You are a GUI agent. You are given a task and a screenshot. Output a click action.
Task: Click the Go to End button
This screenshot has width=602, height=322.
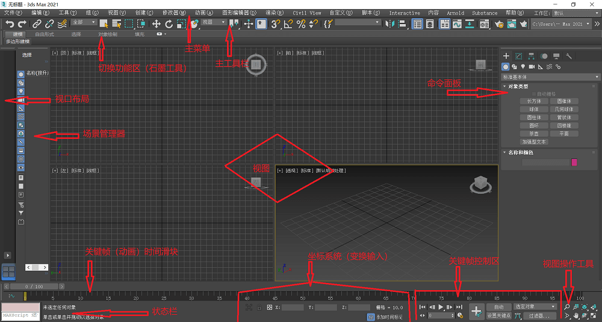click(x=459, y=307)
